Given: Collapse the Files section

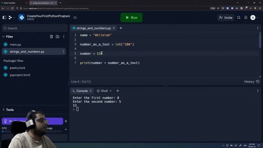Looking at the screenshot, I should [4, 37].
